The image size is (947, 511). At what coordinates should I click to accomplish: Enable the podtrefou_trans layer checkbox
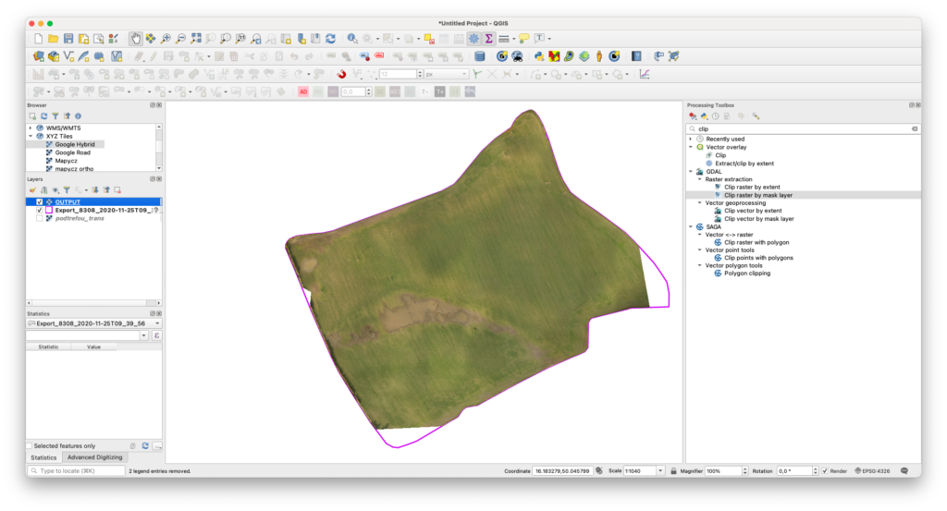point(39,218)
